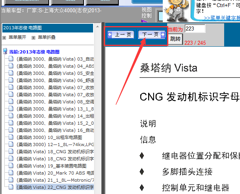Click document icon of 12—1_8L—74kw item
240x194 pixels.
point(11,144)
